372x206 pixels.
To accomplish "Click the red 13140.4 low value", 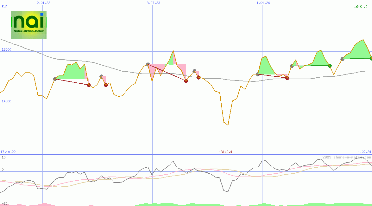I will (x=225, y=152).
